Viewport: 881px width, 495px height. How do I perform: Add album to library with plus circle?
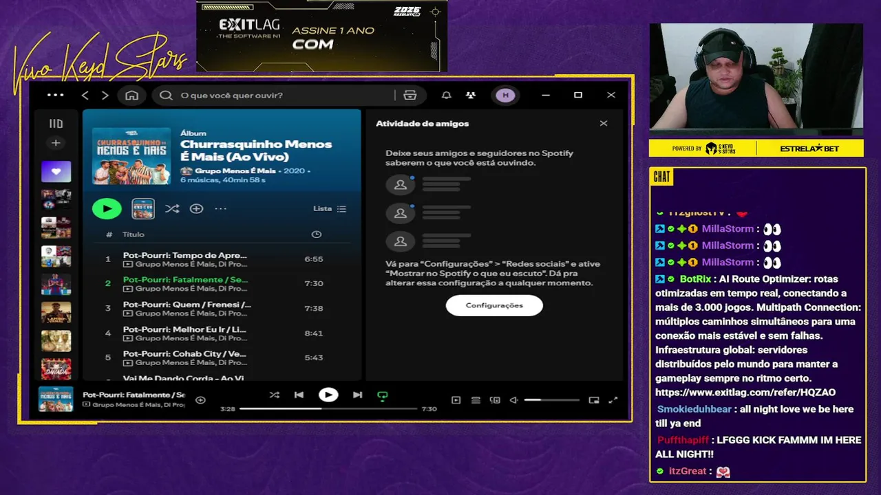(x=196, y=208)
